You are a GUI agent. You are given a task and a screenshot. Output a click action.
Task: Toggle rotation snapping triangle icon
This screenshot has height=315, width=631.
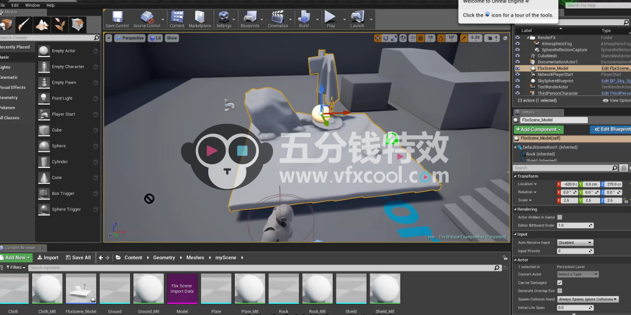(x=441, y=38)
